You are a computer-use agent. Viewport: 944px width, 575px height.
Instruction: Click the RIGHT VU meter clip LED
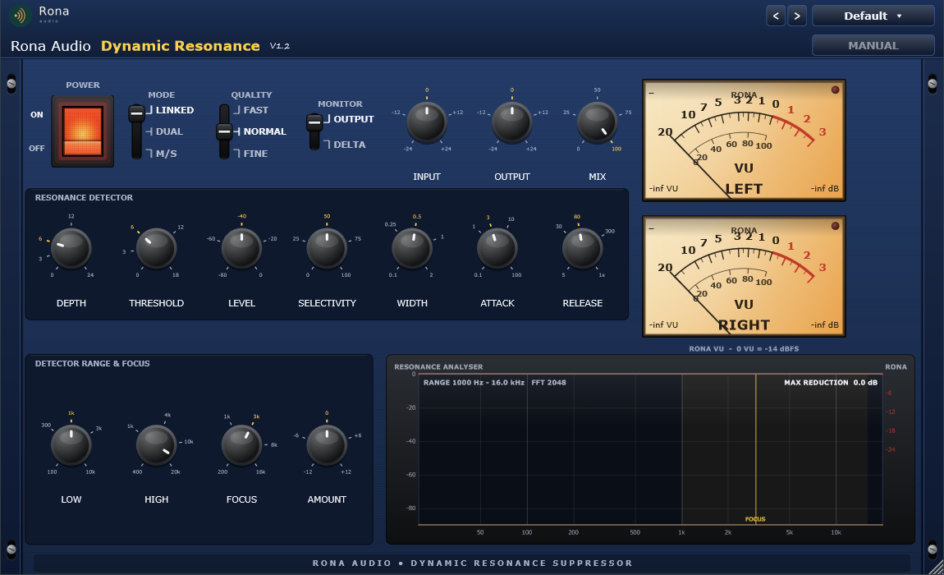(x=835, y=226)
